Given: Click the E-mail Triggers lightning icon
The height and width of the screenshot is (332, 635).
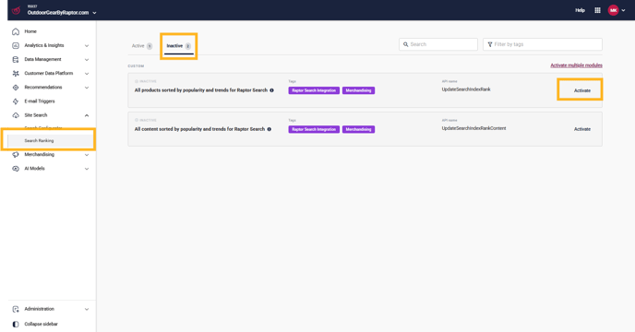Looking at the screenshot, I should coord(16,101).
